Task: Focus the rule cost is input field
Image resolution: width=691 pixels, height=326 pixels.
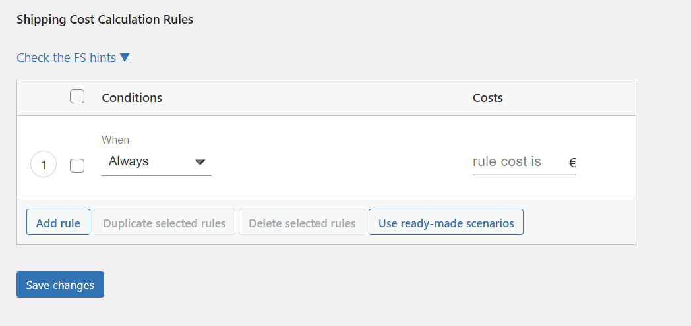Action: (518, 162)
